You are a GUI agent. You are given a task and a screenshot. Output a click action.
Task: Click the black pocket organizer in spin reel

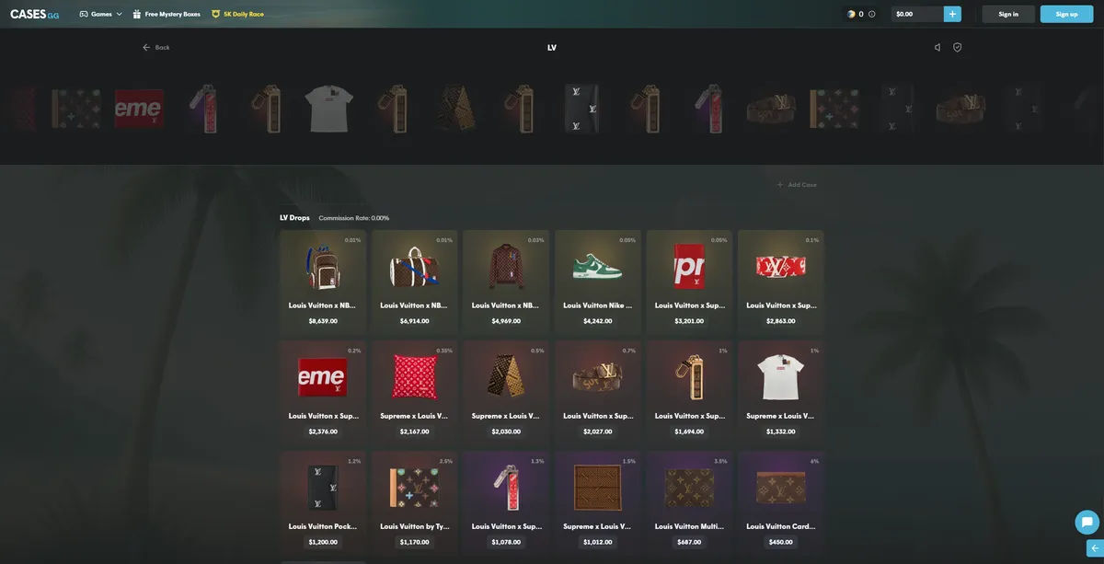[581, 109]
